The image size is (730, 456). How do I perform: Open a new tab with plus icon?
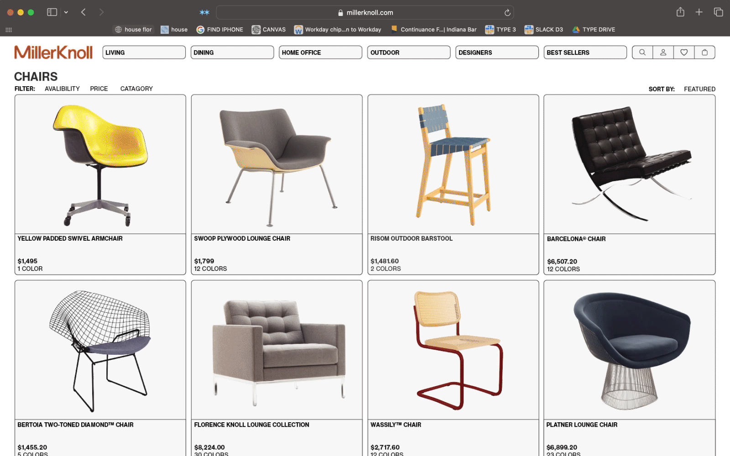699,12
